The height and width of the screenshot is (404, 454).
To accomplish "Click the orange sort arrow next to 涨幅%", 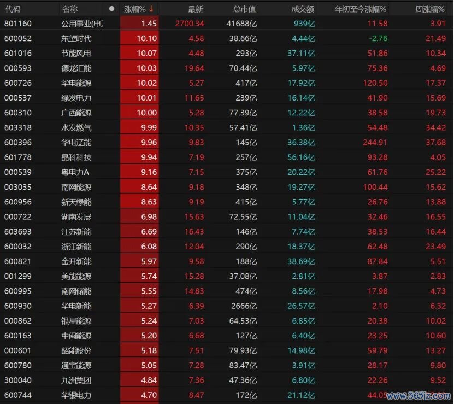I will [151, 9].
